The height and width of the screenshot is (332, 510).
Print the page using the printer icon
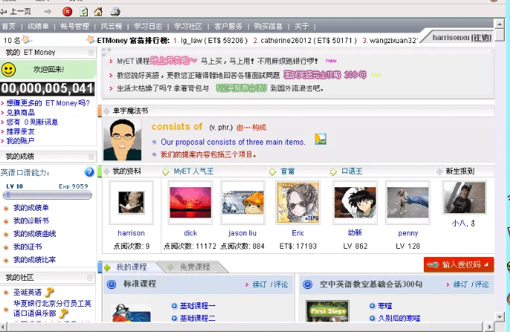pyautogui.click(x=115, y=12)
